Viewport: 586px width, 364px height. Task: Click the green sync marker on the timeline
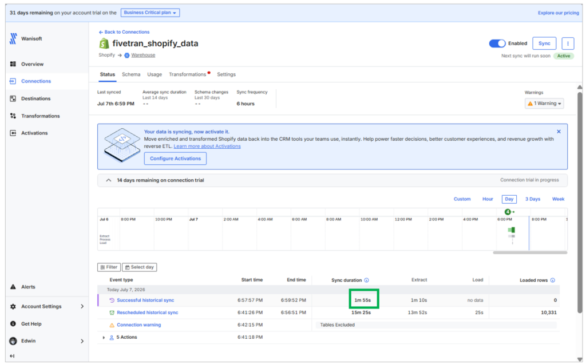(508, 212)
